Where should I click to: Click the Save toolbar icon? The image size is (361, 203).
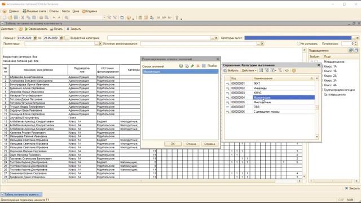click(x=16, y=17)
